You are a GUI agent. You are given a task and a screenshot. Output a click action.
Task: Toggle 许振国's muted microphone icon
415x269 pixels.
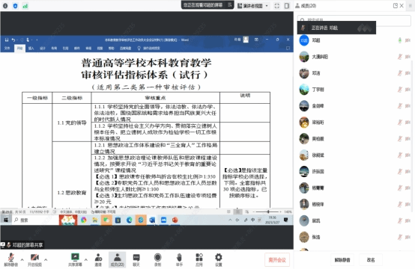point(400,171)
